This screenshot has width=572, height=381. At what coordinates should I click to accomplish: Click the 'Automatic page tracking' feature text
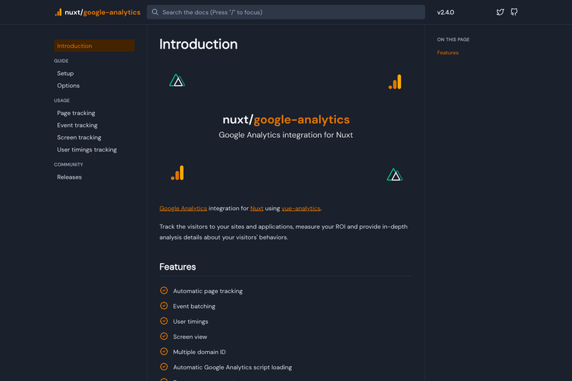tap(207, 291)
